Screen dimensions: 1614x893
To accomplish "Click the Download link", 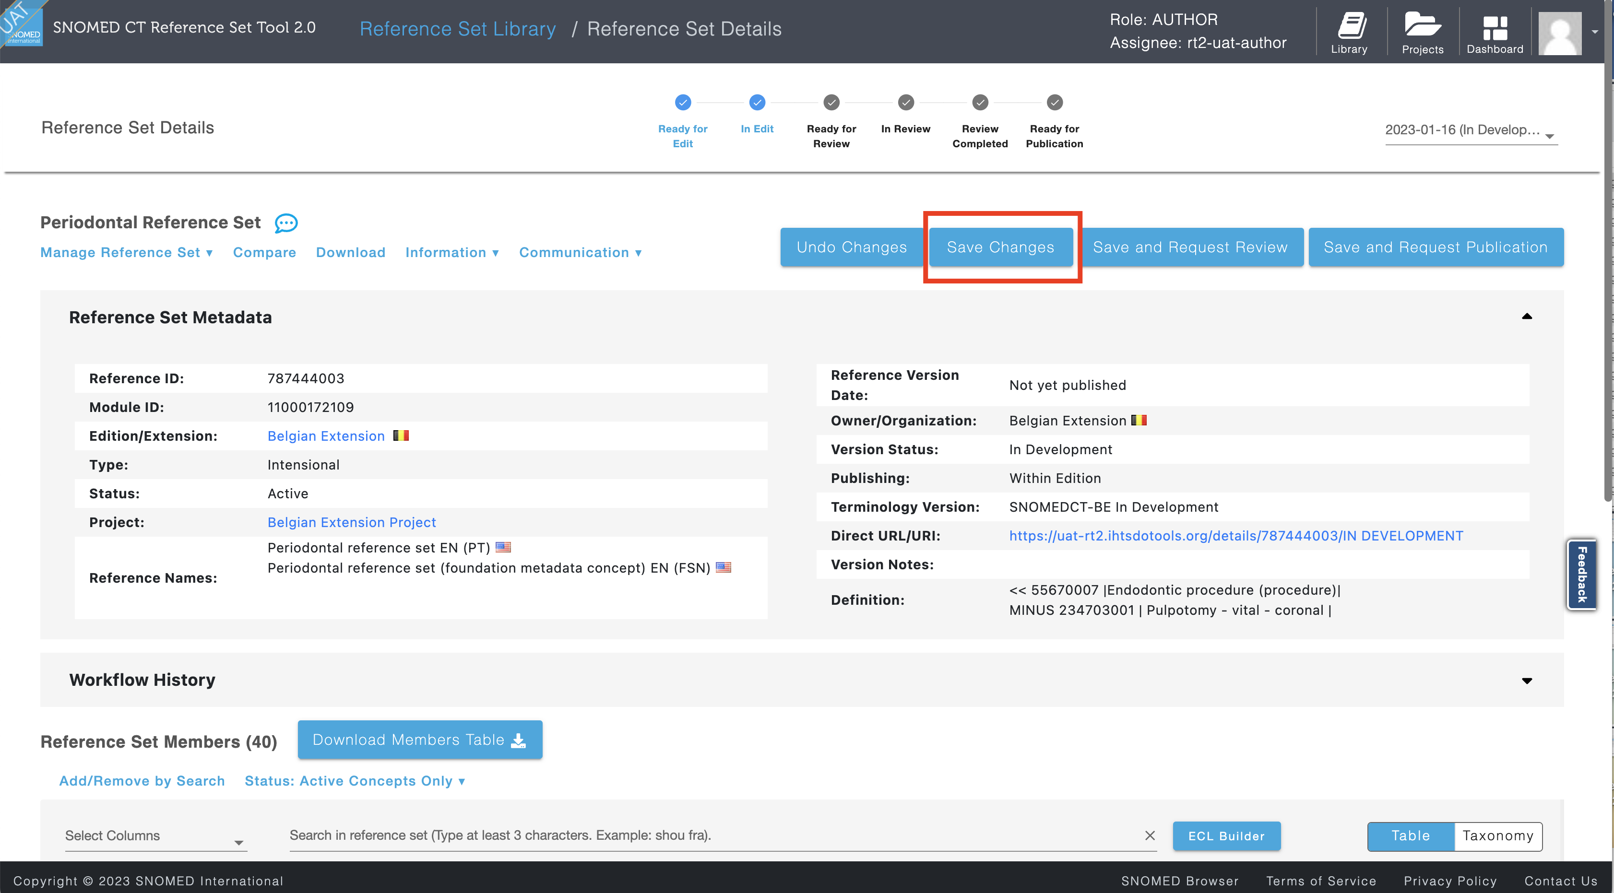I will coord(350,252).
